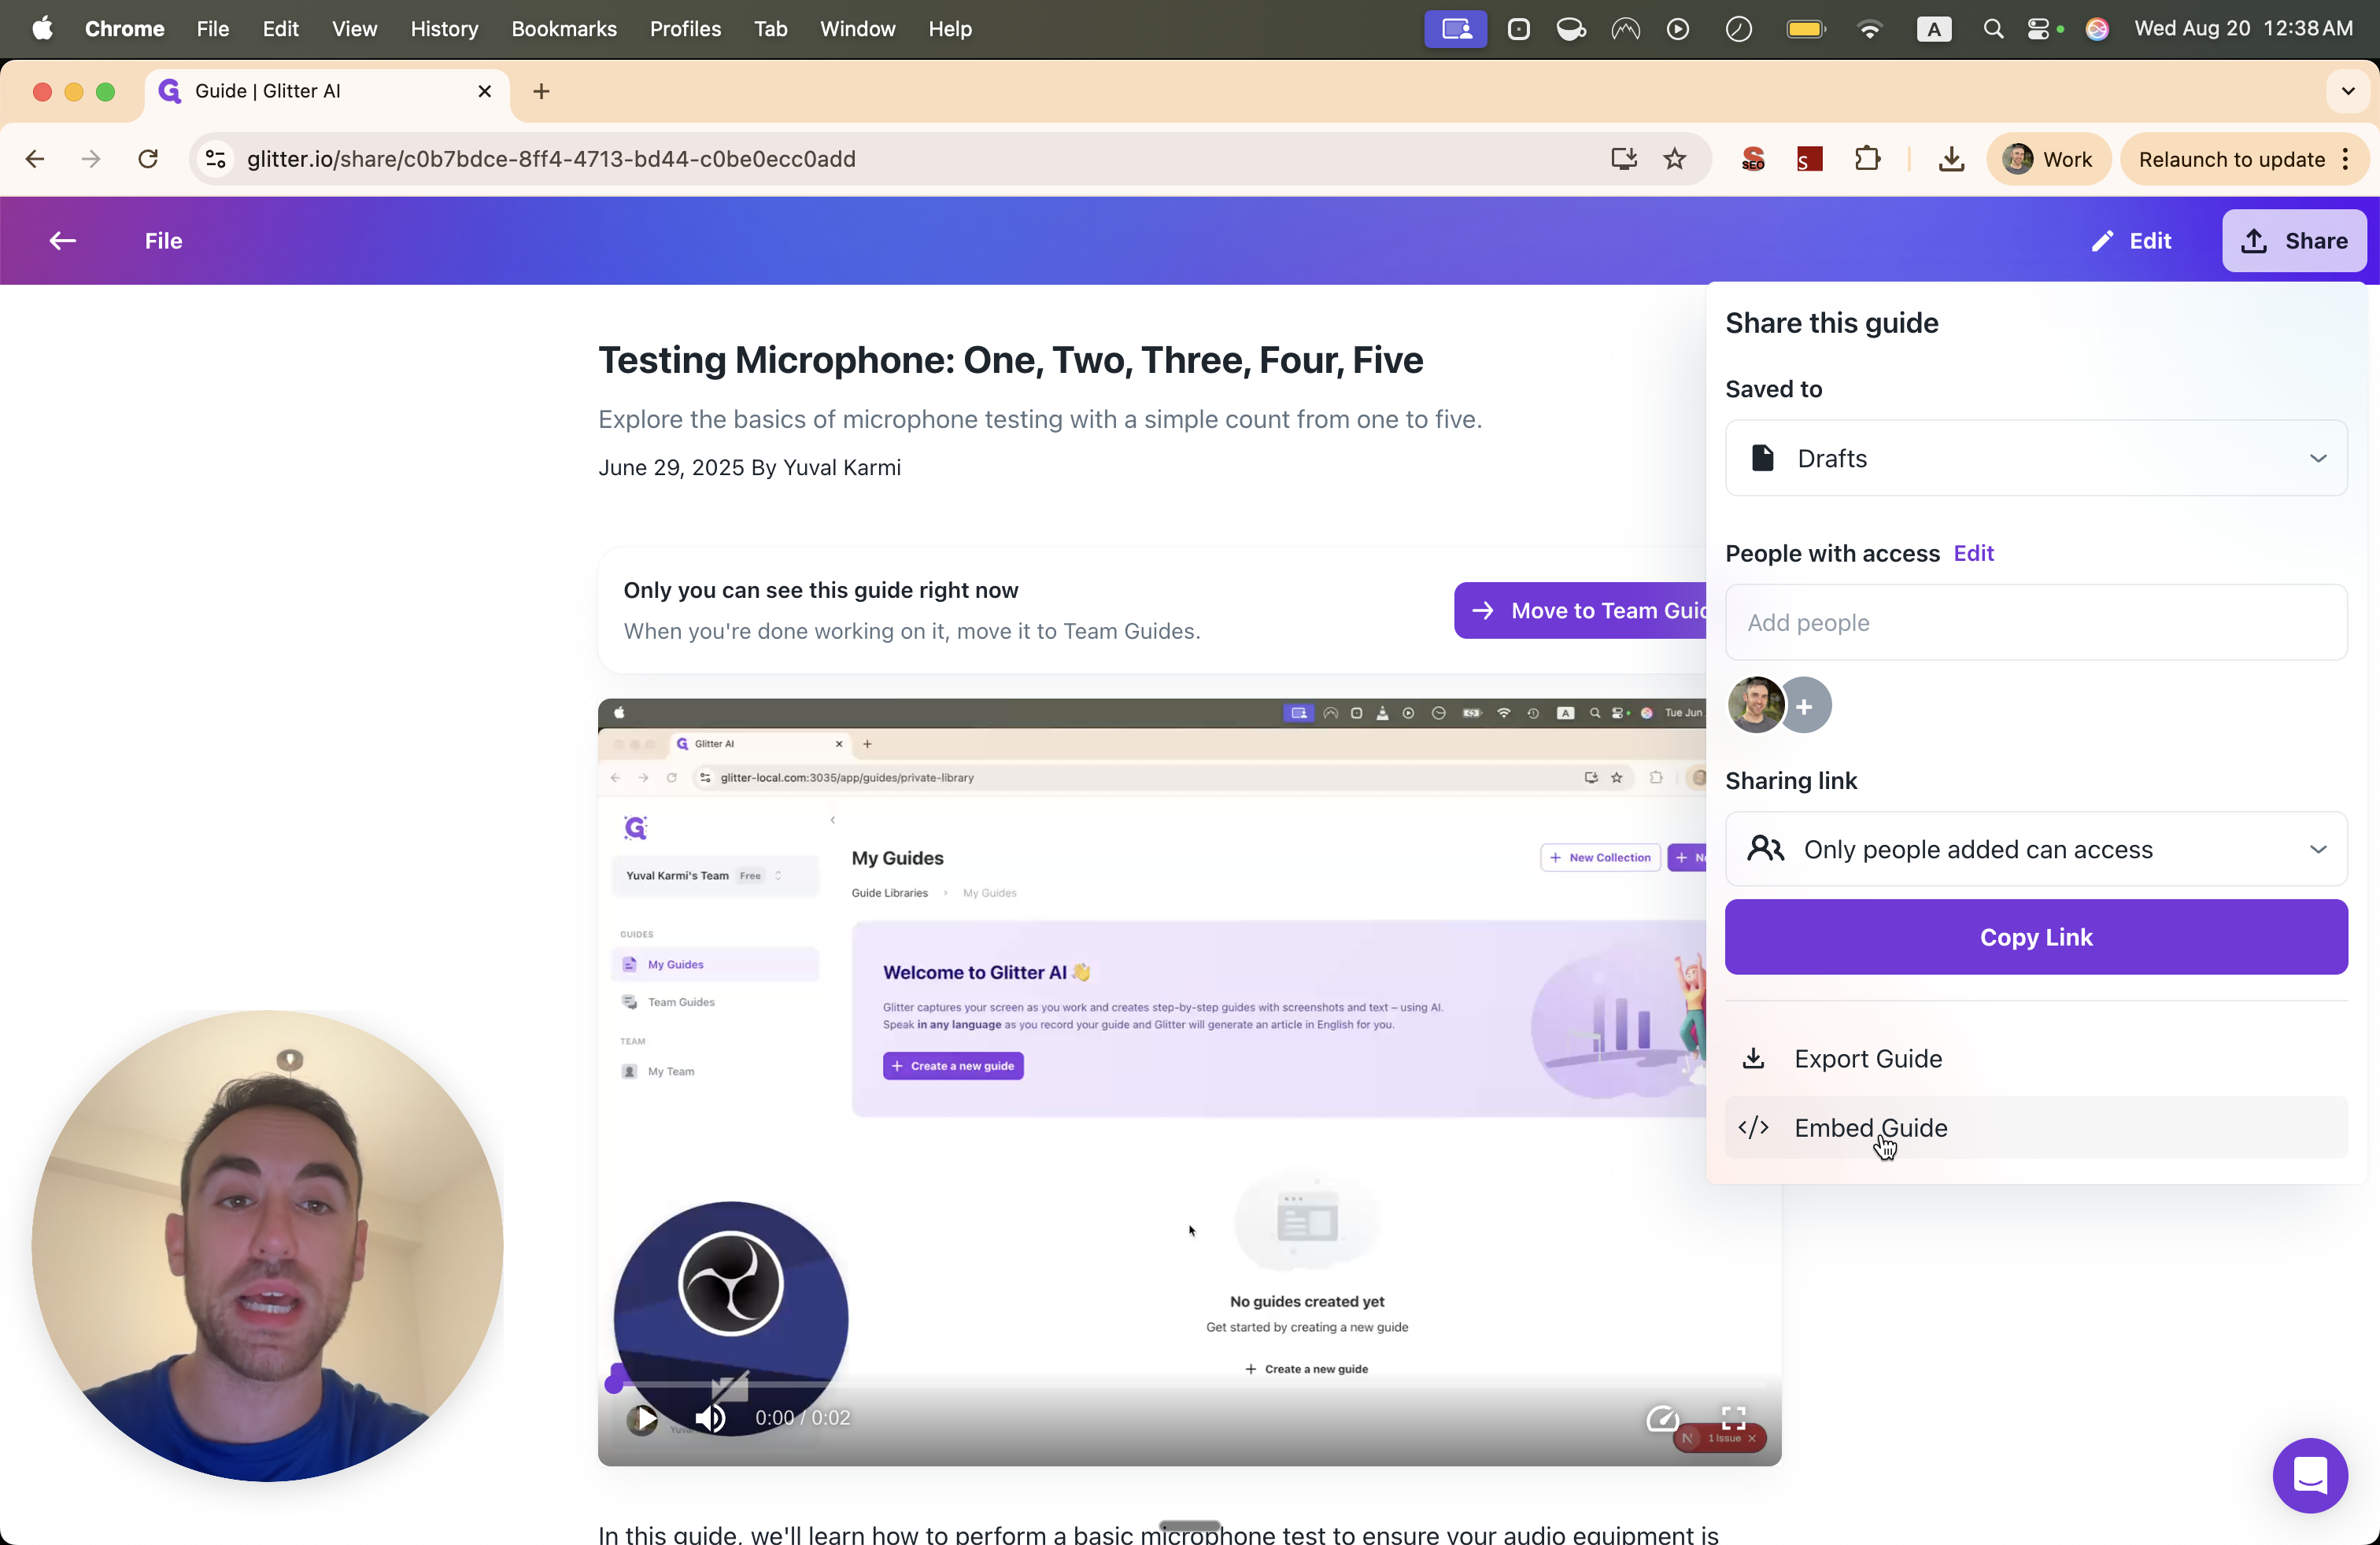
Task: Open the sharing link access dropdown
Action: coord(2036,850)
